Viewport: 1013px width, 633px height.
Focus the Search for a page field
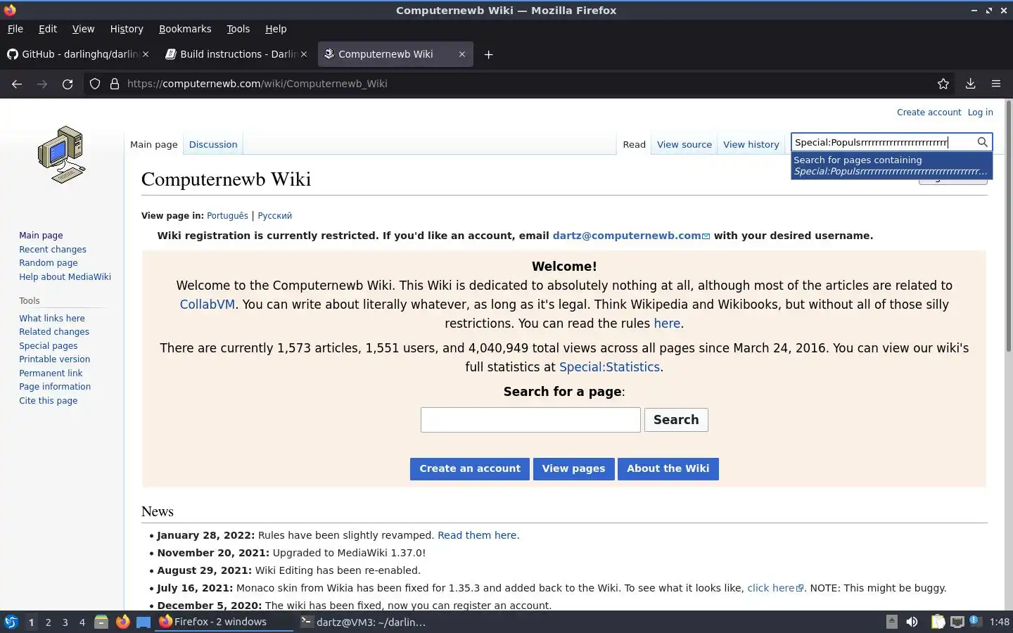coord(530,420)
